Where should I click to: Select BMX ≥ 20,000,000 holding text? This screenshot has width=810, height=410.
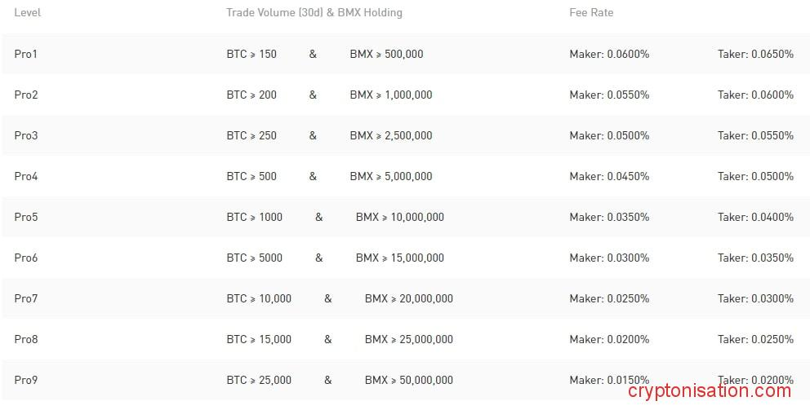[408, 298]
